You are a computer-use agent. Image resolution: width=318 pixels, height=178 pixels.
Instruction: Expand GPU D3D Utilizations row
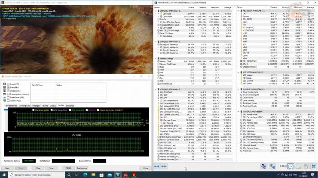(x=241, y=137)
